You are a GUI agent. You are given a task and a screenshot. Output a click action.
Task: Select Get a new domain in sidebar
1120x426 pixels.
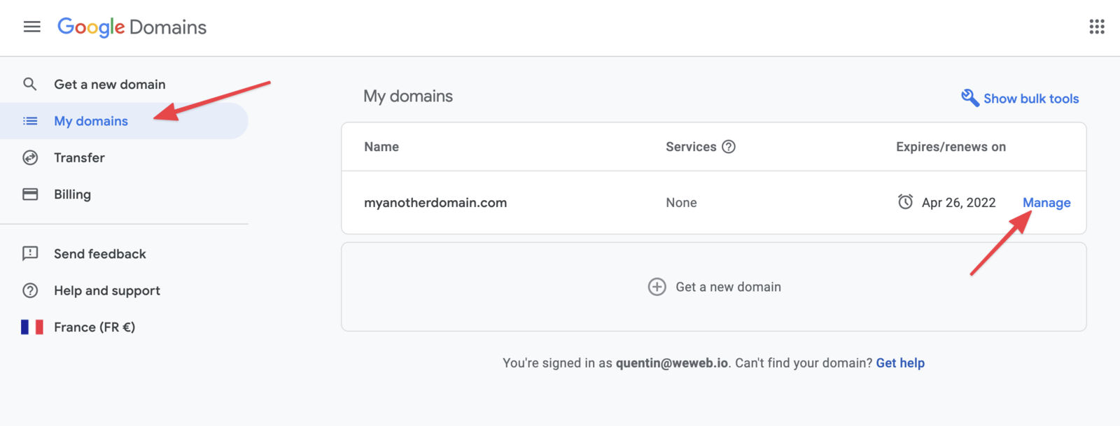pos(110,85)
